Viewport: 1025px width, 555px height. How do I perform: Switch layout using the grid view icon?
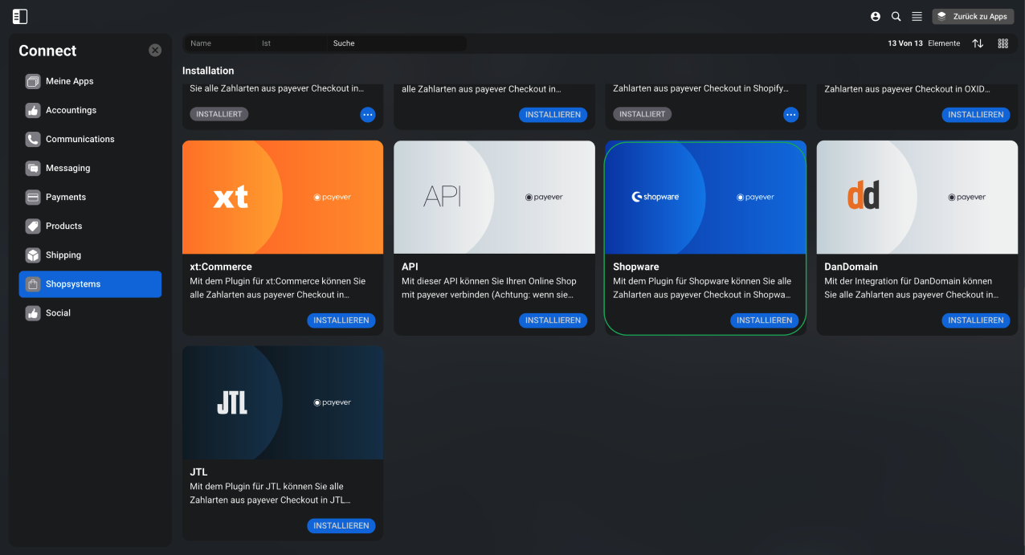tap(1003, 43)
